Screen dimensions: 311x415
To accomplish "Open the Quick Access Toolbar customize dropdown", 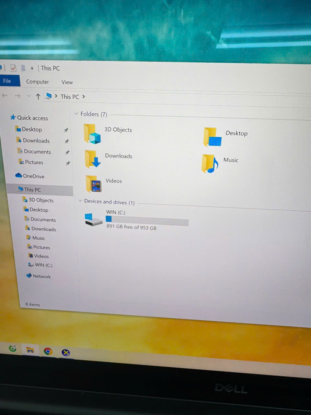I will (32, 68).
